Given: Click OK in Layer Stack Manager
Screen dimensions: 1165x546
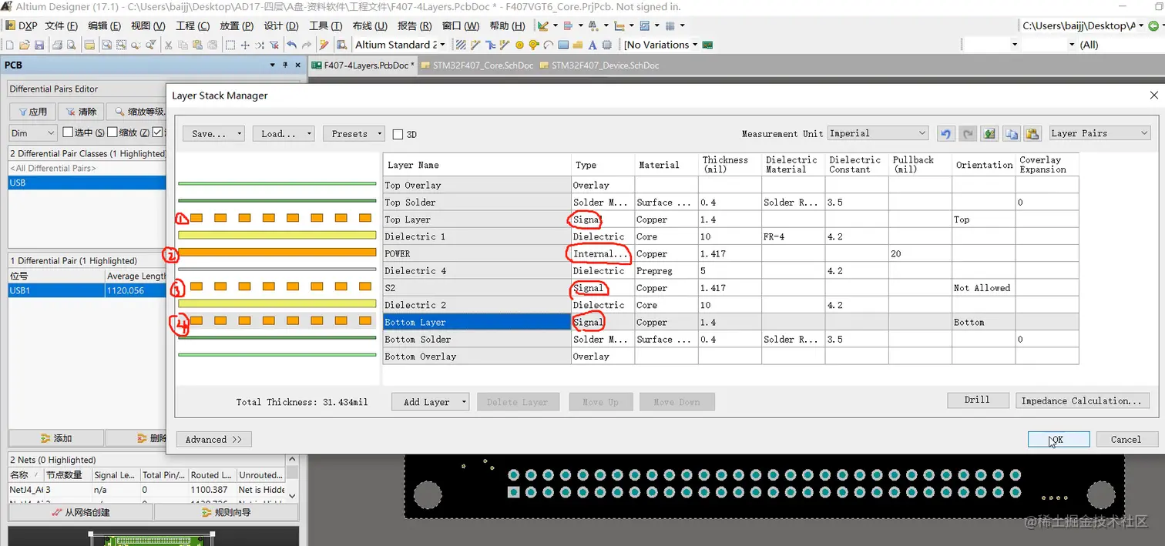Looking at the screenshot, I should click(1059, 439).
